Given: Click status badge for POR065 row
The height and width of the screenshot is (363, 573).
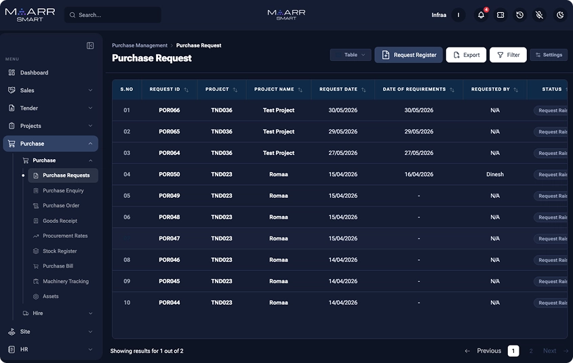Looking at the screenshot, I should click(x=551, y=131).
